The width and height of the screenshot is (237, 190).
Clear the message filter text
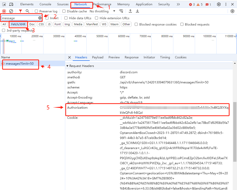click(x=40, y=18)
